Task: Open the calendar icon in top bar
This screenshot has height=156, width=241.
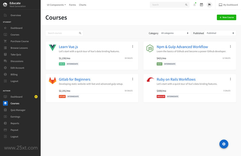Action: pos(201,5)
